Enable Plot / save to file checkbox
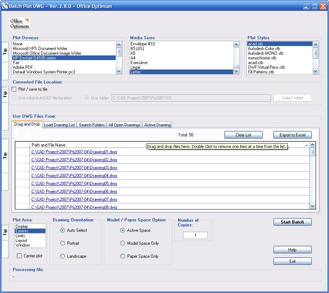This screenshot has width=329, height=293. (x=14, y=89)
